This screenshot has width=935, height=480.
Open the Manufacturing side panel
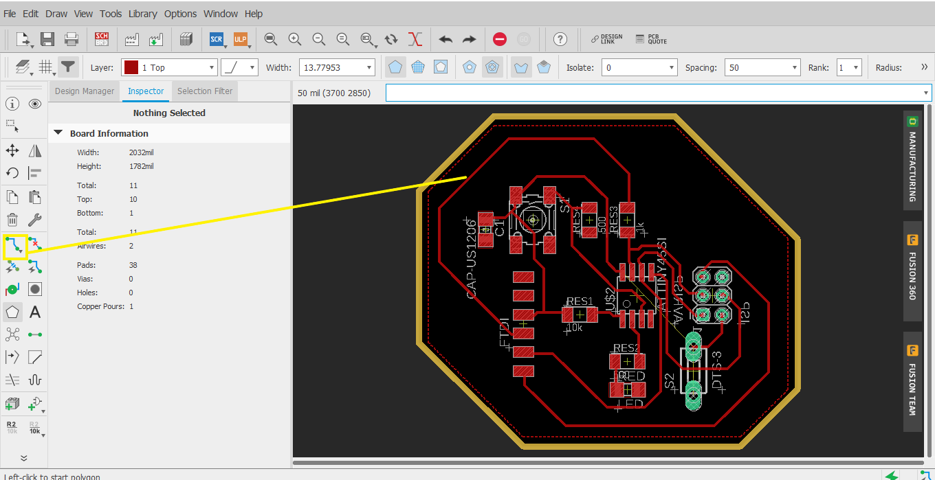coord(912,160)
